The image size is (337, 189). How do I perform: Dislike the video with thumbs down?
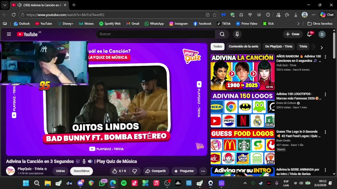[135, 171]
